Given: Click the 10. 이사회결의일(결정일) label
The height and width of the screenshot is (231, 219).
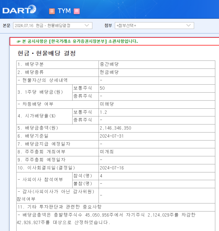Looking at the screenshot, I should (x=46, y=168).
